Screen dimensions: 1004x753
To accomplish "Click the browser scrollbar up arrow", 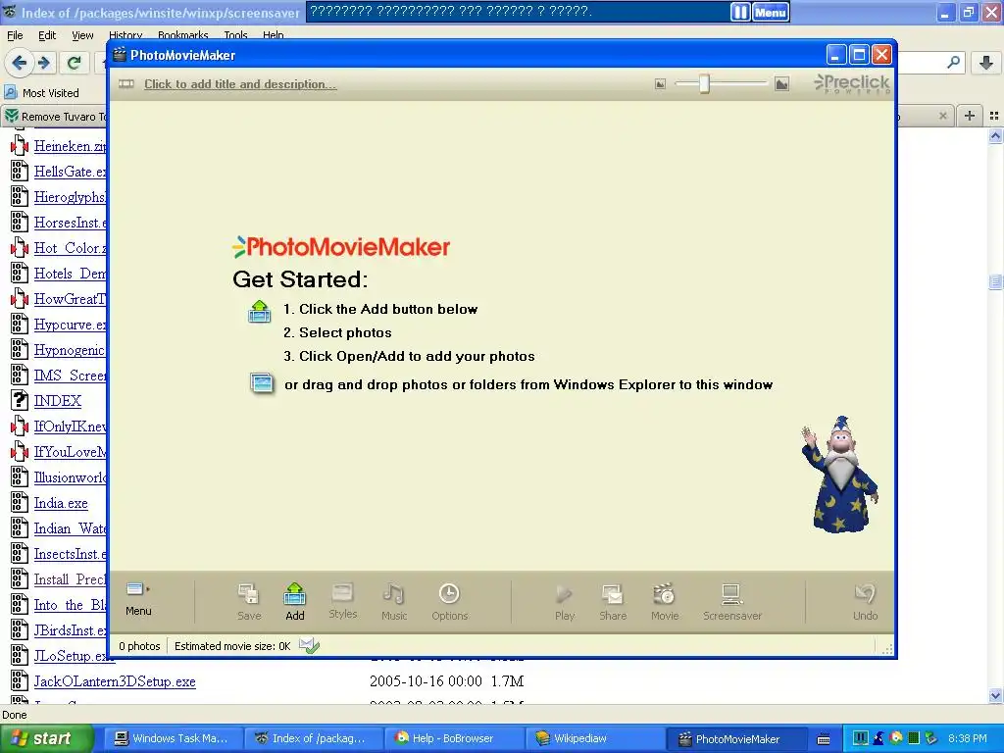I will (995, 135).
